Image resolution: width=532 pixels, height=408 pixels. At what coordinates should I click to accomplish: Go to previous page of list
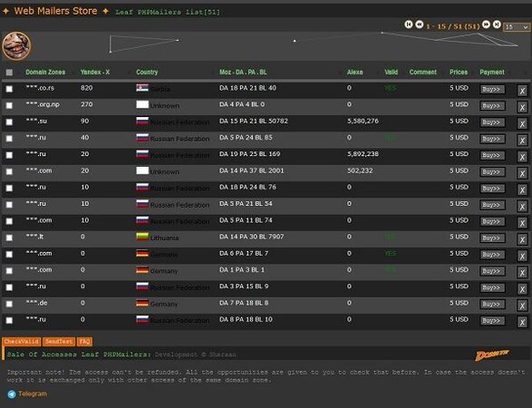click(420, 24)
